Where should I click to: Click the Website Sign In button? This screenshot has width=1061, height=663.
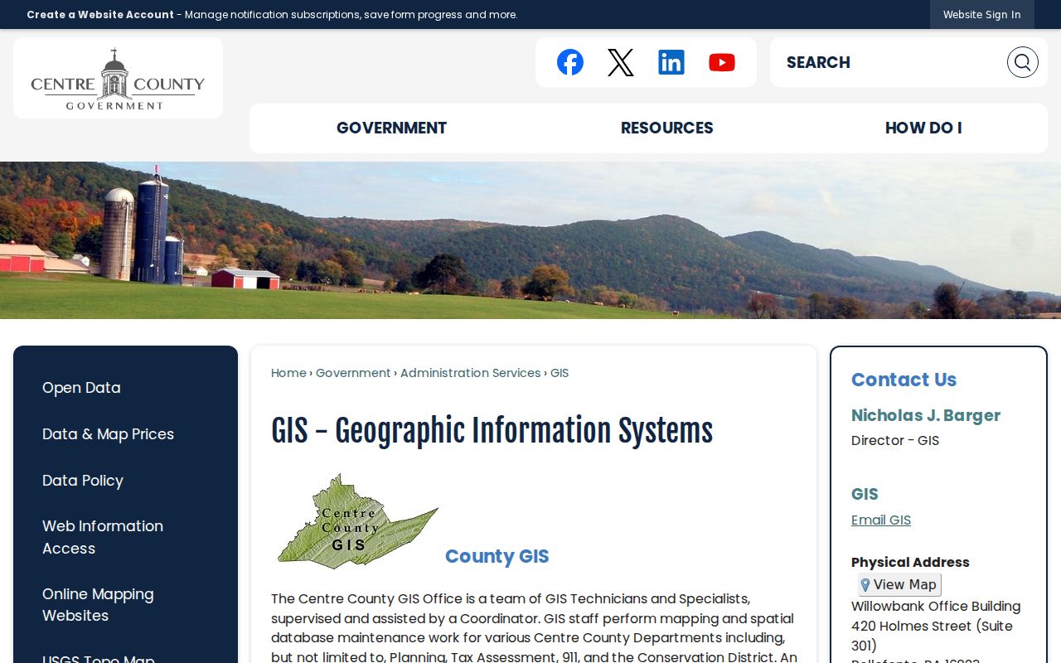(x=981, y=14)
